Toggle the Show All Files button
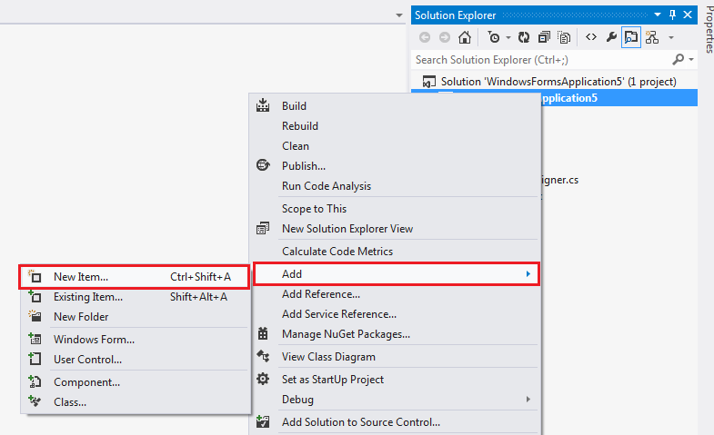The image size is (714, 435). coord(564,37)
